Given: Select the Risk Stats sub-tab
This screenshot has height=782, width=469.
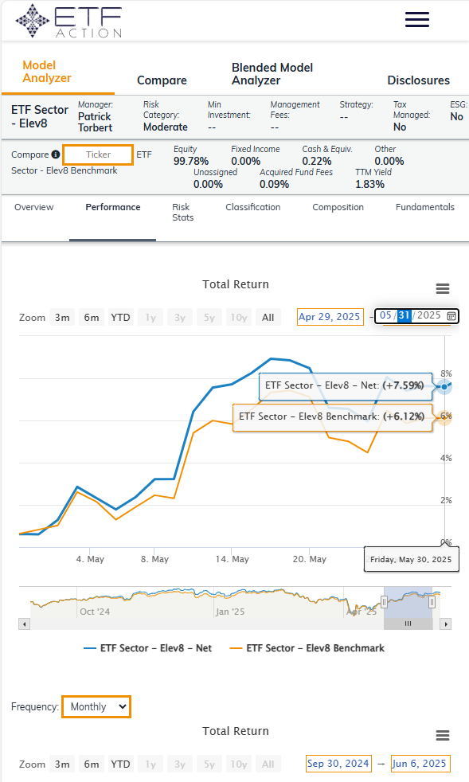Looking at the screenshot, I should tap(182, 212).
